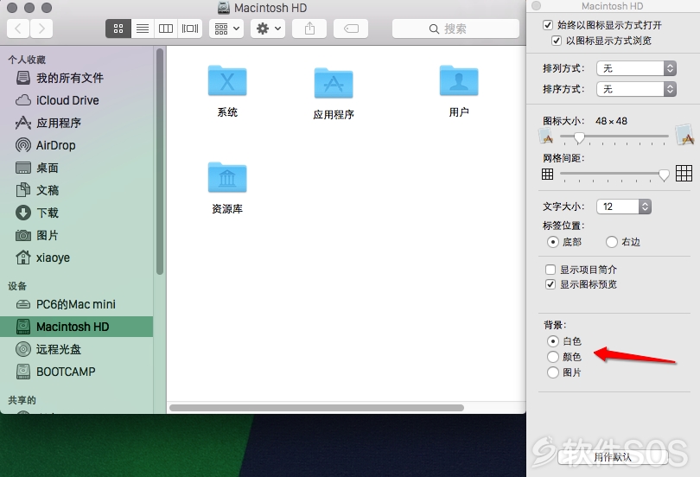Screen dimensions: 700x477
Task: Select 远程光盘 in sidebar
Action: click(x=77, y=349)
